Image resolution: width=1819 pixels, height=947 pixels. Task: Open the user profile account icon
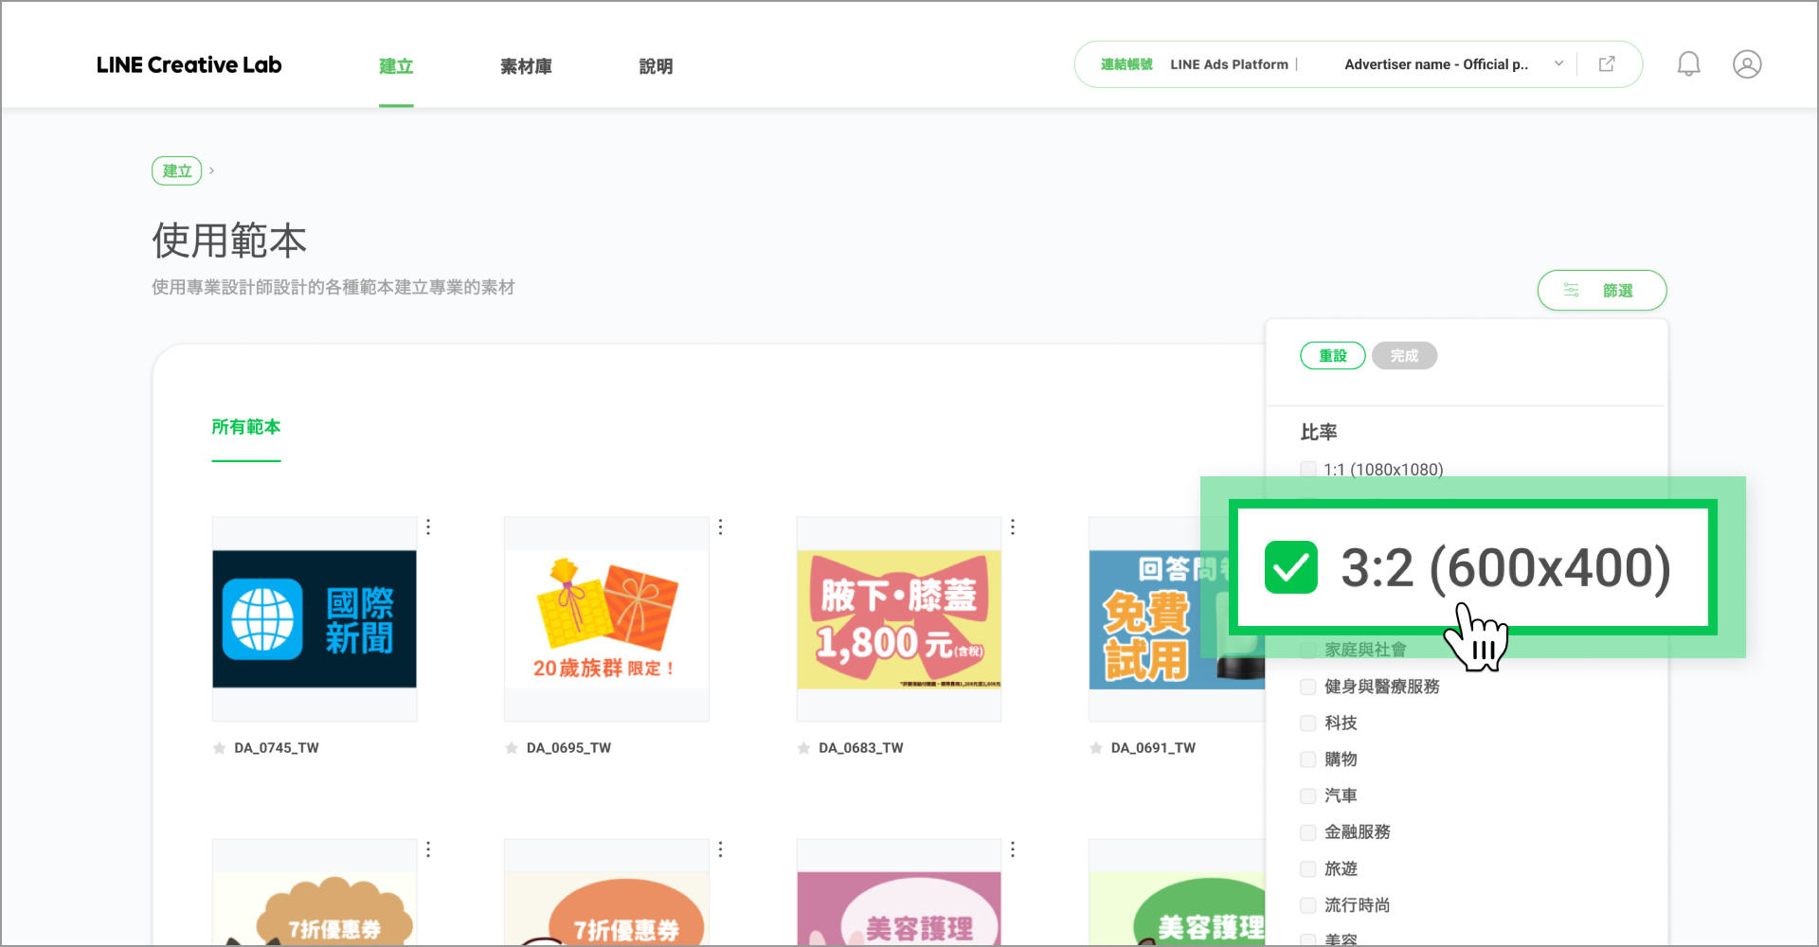click(1746, 64)
